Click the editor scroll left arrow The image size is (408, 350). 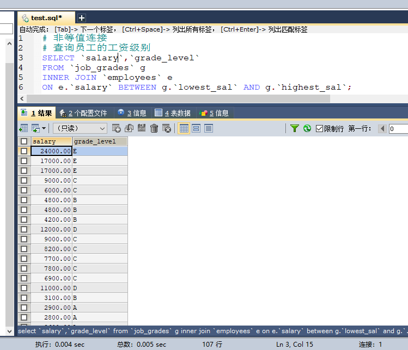coord(22,99)
